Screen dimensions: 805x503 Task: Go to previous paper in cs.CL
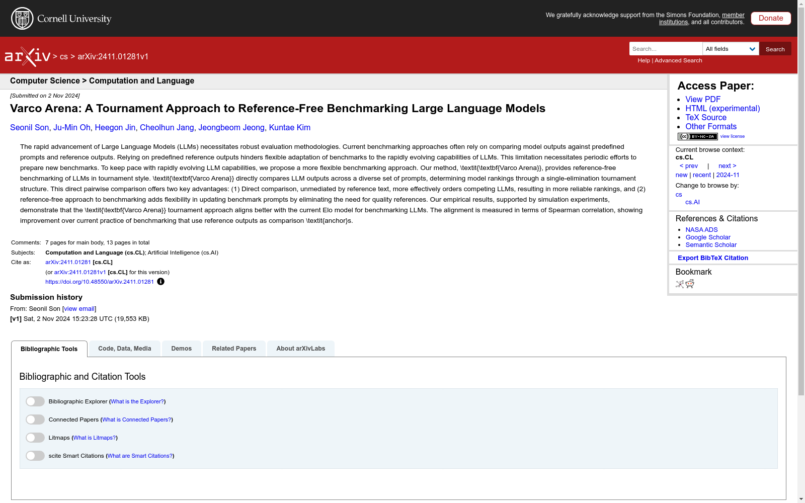[x=689, y=166]
